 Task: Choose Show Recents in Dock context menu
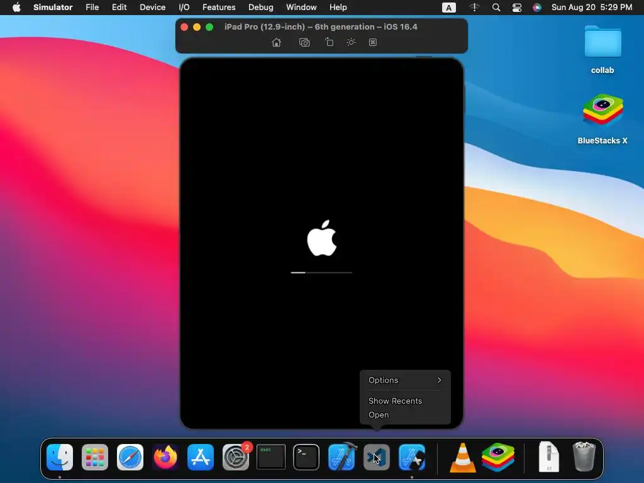pyautogui.click(x=405, y=401)
